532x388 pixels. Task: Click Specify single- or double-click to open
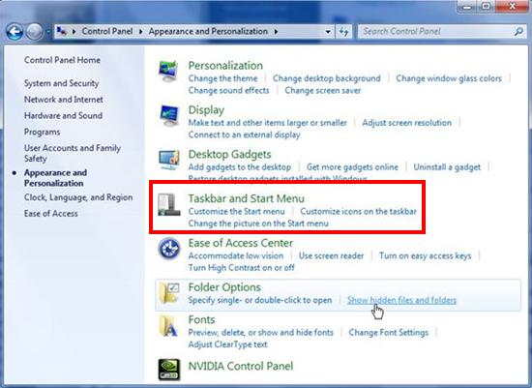tap(260, 300)
